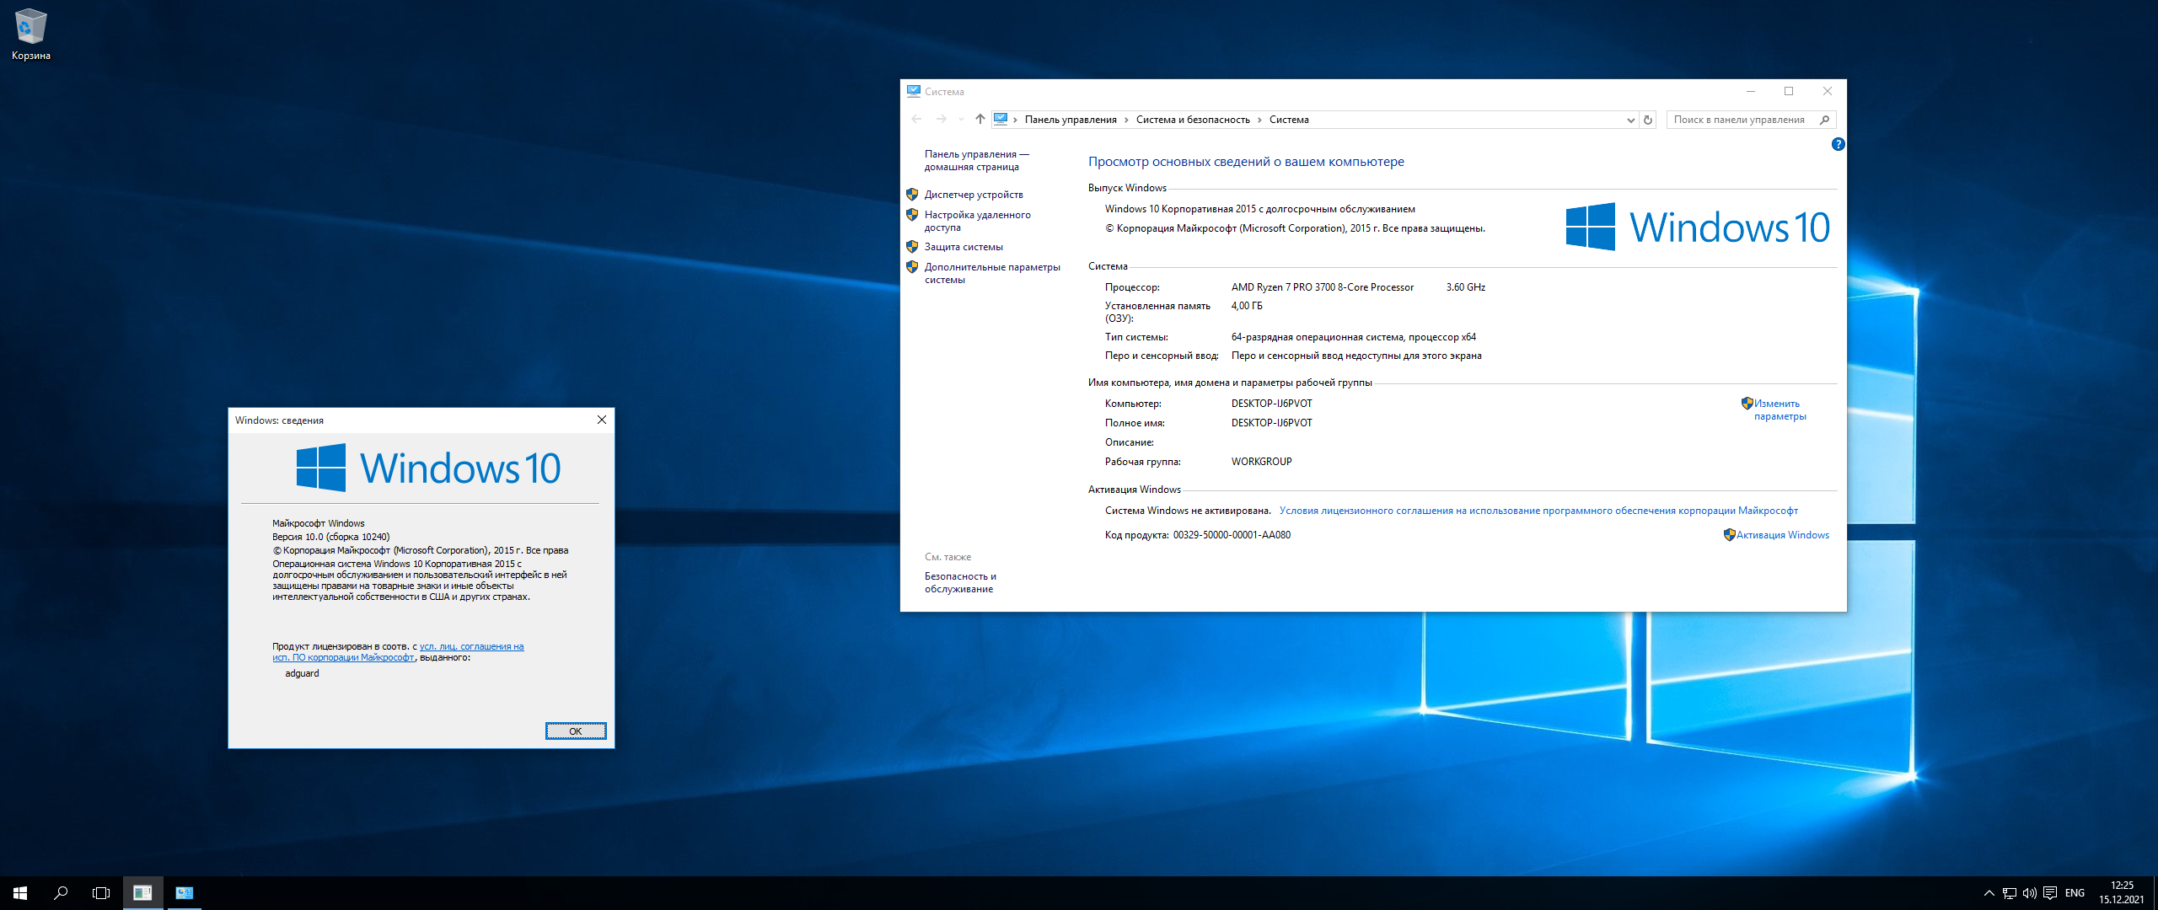Show hidden tray icons chevron
Viewport: 2158px width, 910px height.
[1989, 893]
